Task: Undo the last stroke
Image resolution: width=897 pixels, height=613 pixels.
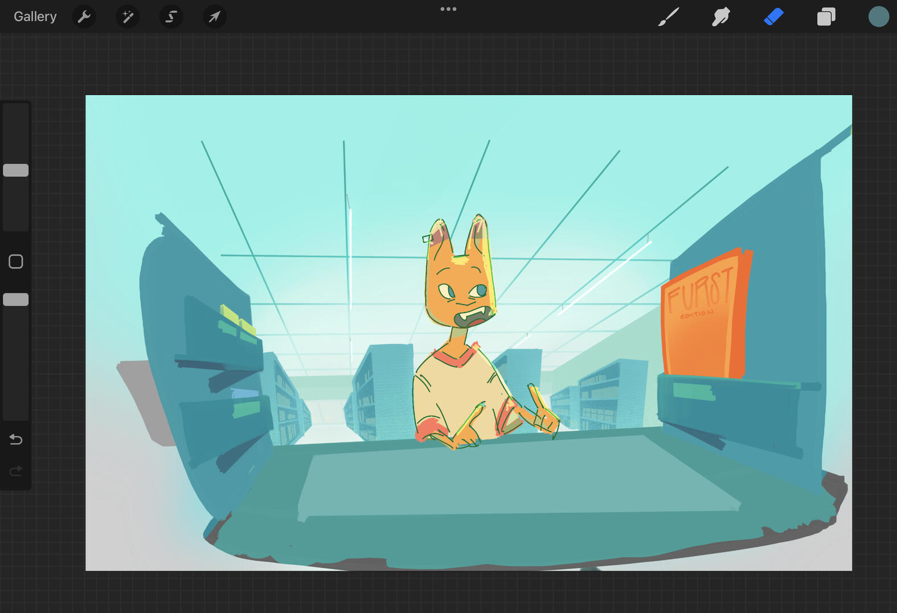Action: 16,439
